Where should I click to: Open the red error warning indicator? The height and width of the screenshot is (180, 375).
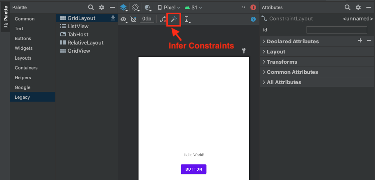[x=253, y=7]
